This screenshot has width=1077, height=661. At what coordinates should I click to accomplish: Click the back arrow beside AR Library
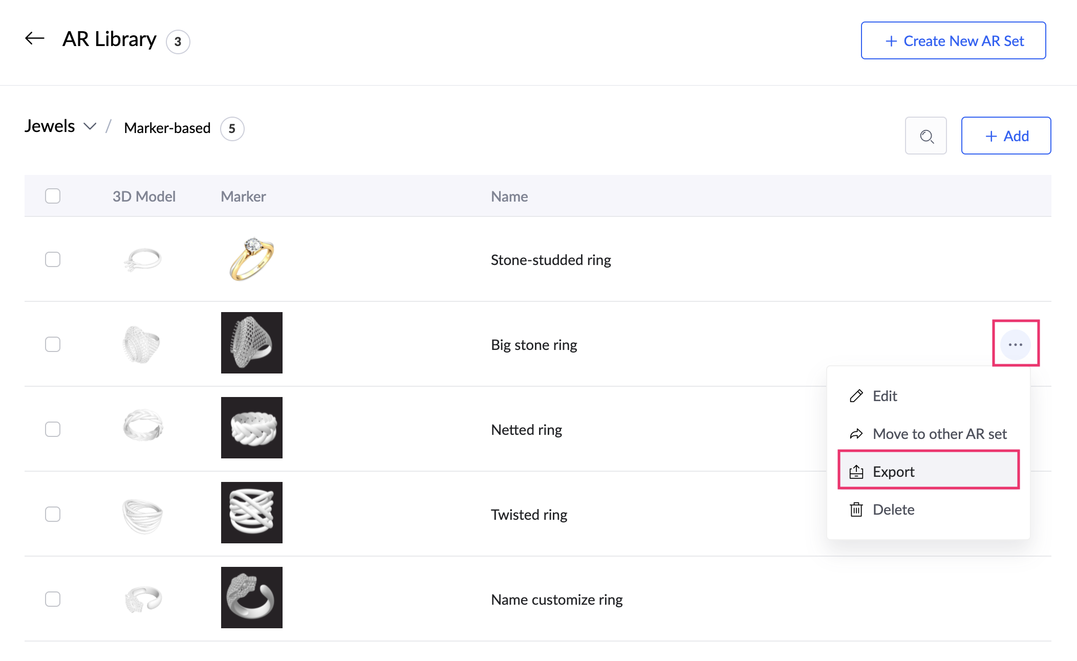pos(35,38)
